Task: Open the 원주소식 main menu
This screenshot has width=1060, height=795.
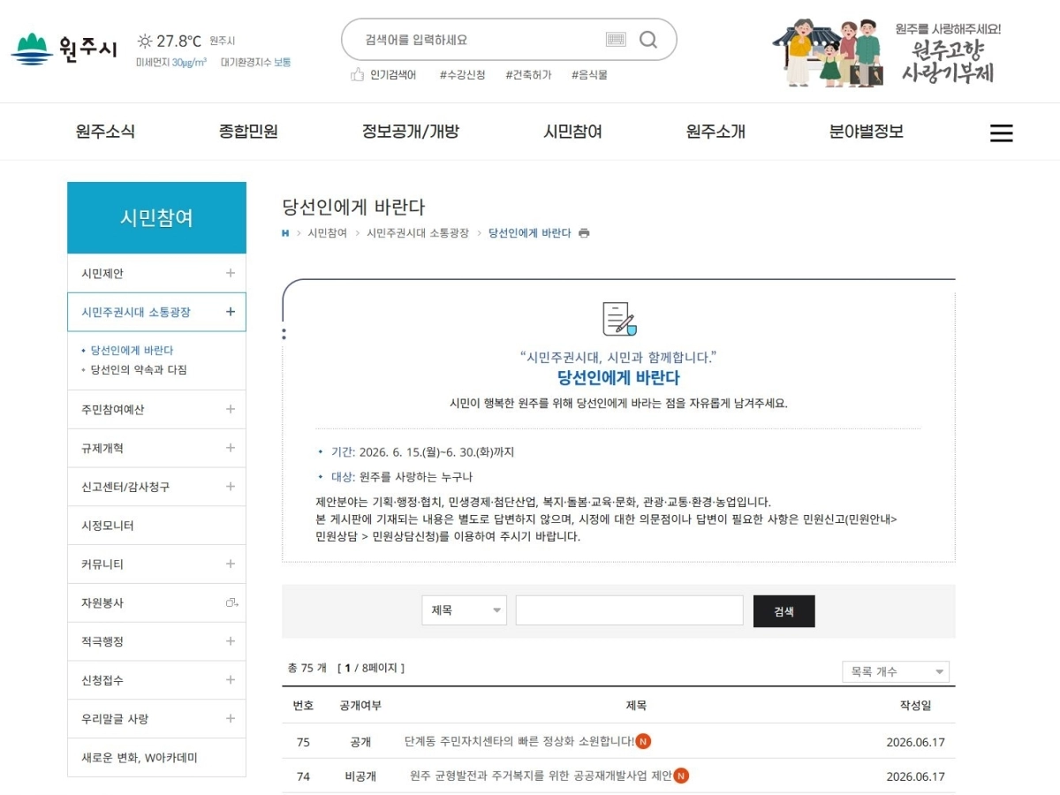Action: (x=105, y=132)
